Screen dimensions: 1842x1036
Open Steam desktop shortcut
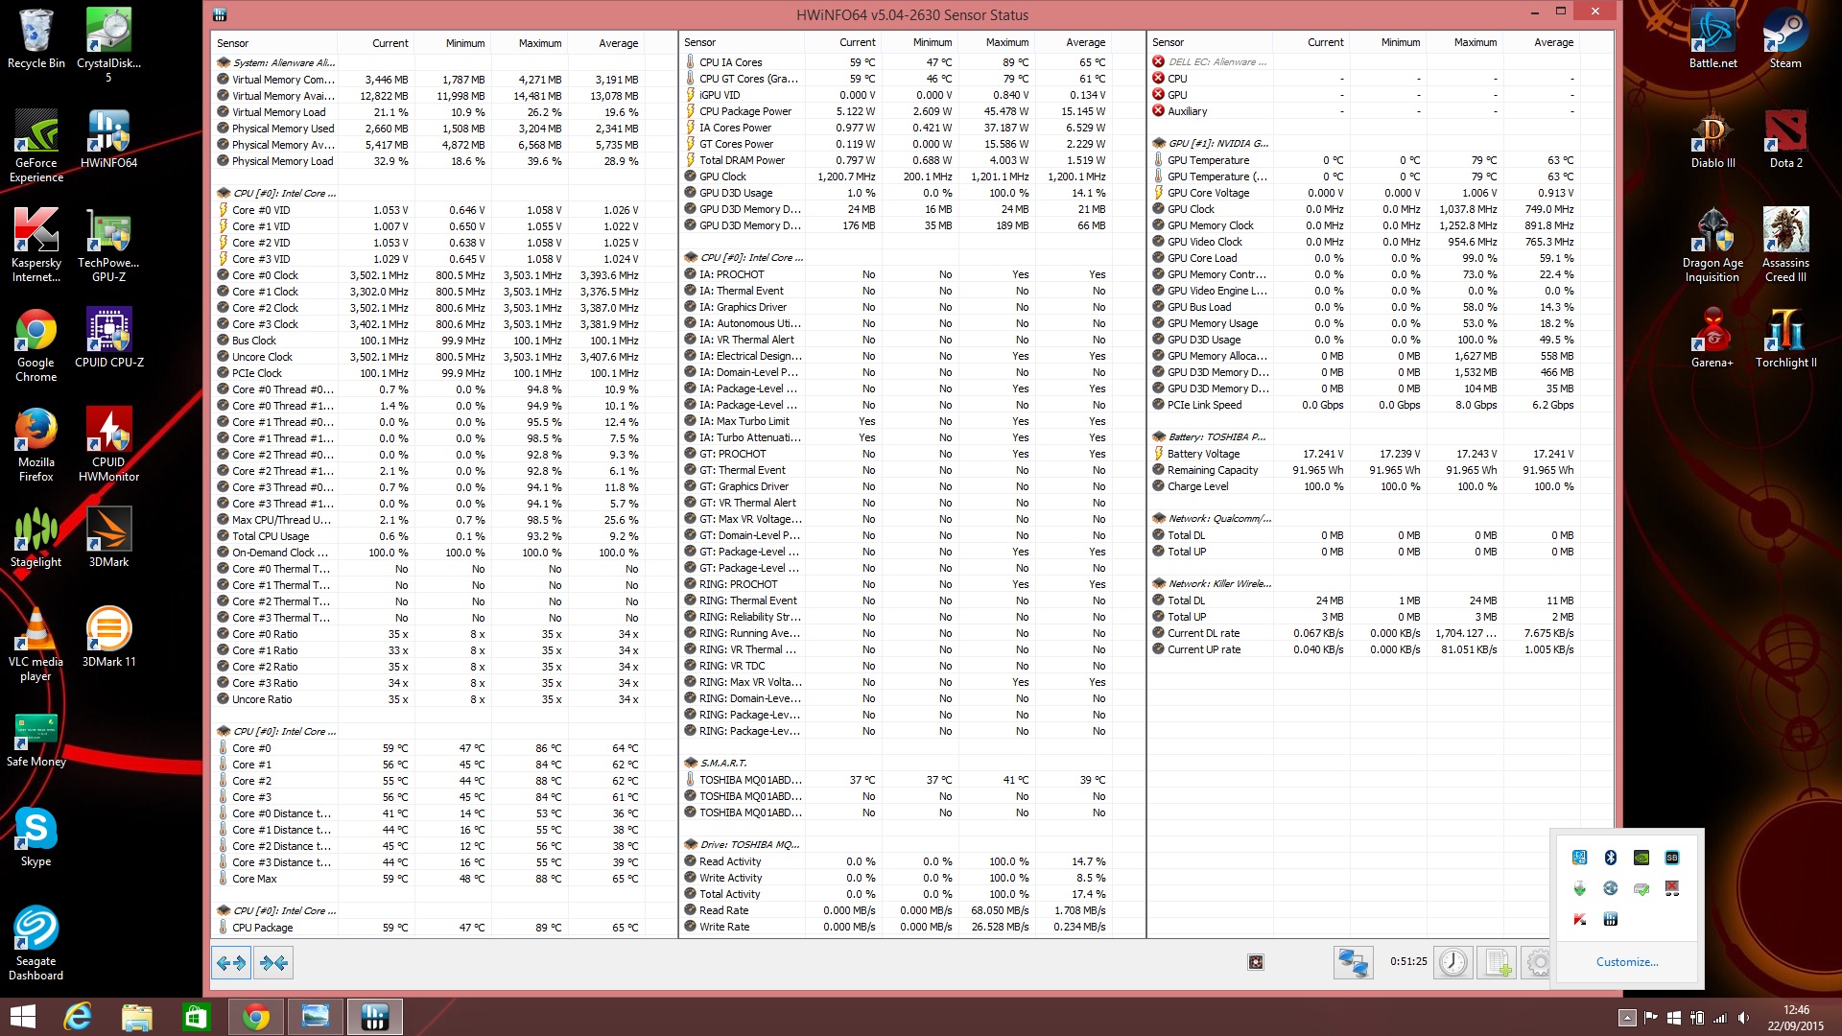coord(1784,38)
